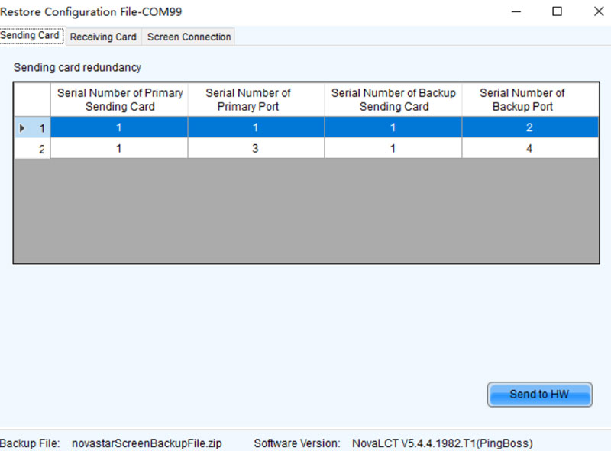
Task: Click the Serial Number of Primary Sending Card header
Action: point(119,100)
